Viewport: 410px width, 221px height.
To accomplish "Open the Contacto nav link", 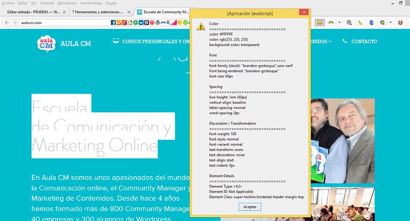I will tap(364, 41).
